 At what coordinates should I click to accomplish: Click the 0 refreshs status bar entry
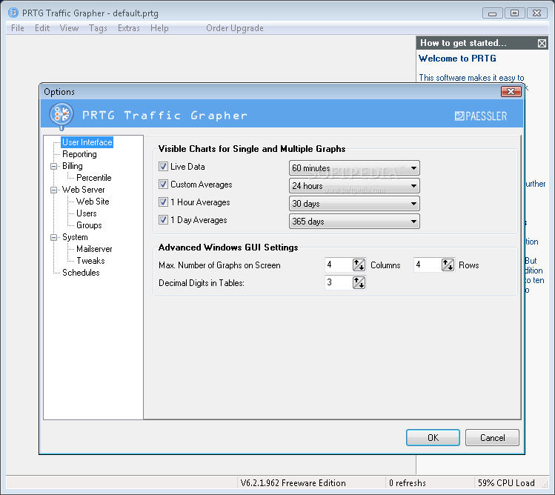(x=407, y=483)
